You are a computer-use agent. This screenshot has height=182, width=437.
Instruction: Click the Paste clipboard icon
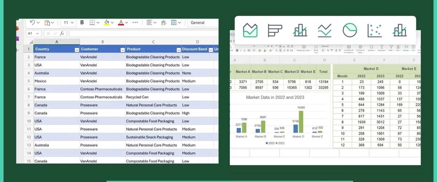click(x=47, y=23)
